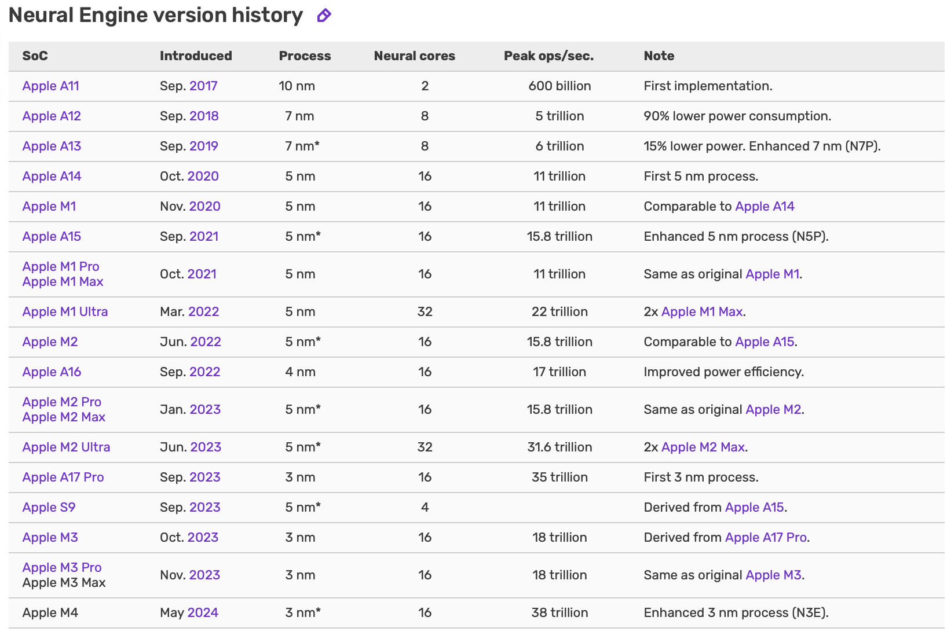Open the Apple M1 Pro link
This screenshot has height=639, width=951.
(x=61, y=267)
